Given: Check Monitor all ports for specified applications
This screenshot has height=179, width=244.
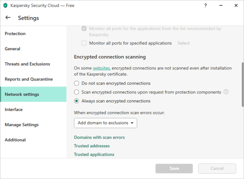Looking at the screenshot, I should point(84,43).
